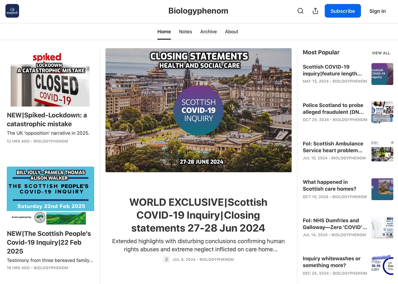
Task: Open 'FoI: Scottish Ambulance Service heart problem...' post
Action: [333, 147]
